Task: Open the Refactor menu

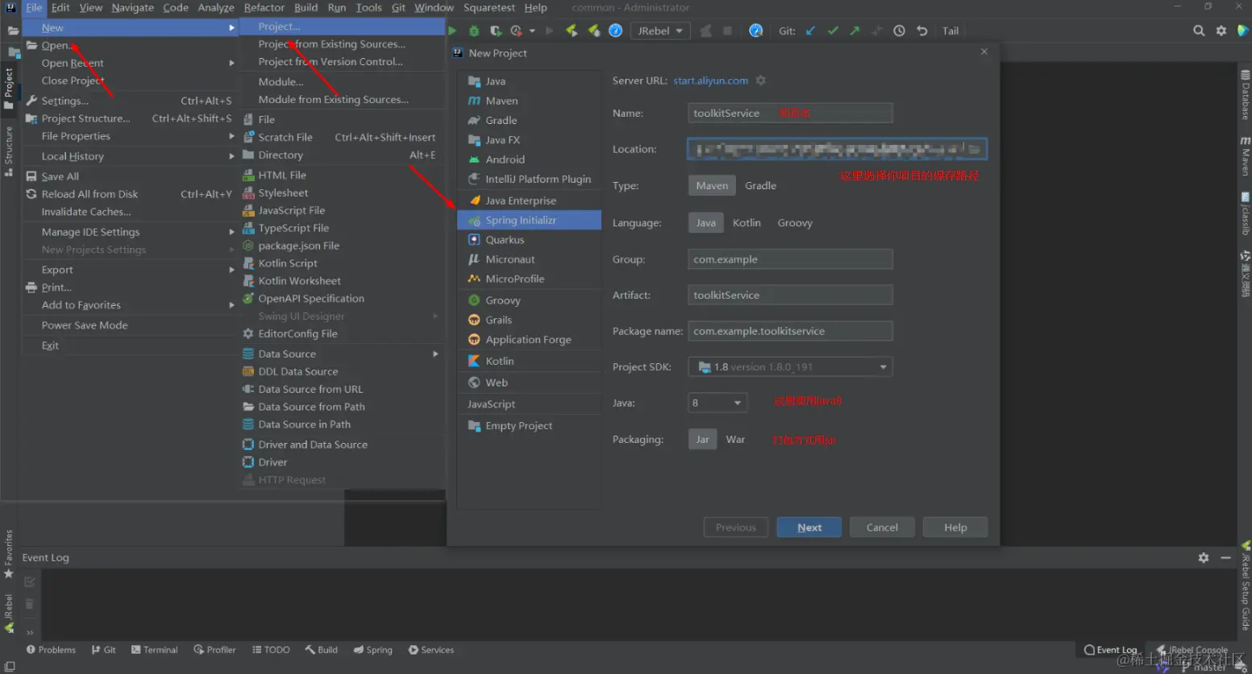Action: pos(264,8)
